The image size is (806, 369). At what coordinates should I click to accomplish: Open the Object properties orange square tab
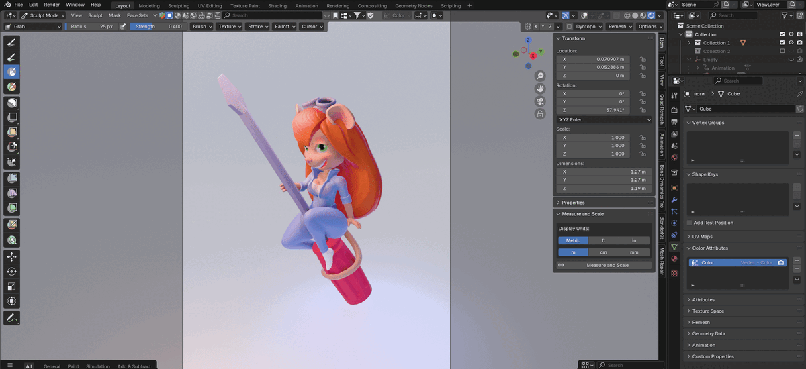[x=674, y=188]
